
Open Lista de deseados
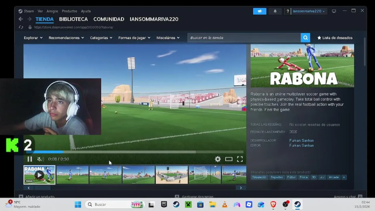(x=335, y=38)
